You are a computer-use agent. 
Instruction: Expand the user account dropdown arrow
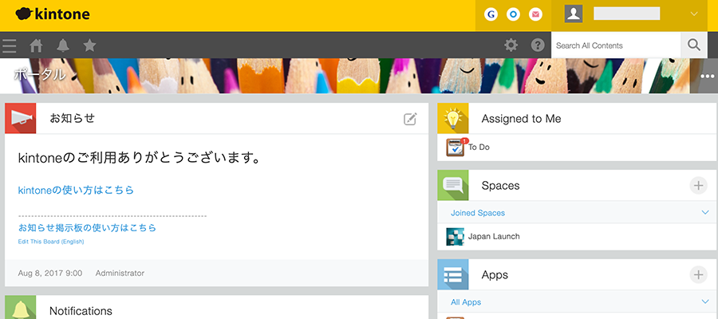point(693,14)
